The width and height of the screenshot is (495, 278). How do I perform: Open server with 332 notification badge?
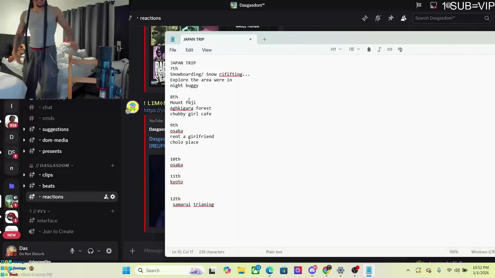click(x=12, y=121)
